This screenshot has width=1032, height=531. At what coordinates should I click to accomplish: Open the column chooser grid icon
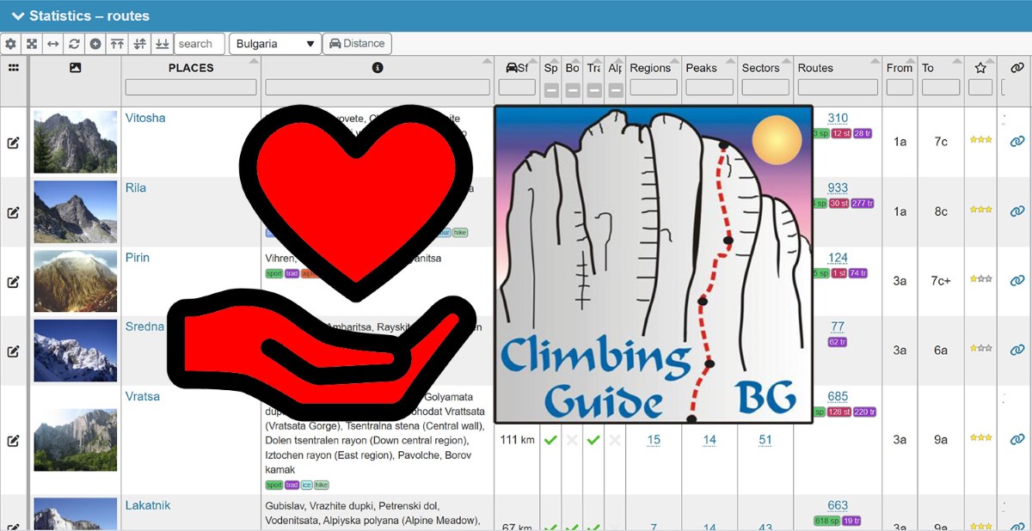click(13, 68)
